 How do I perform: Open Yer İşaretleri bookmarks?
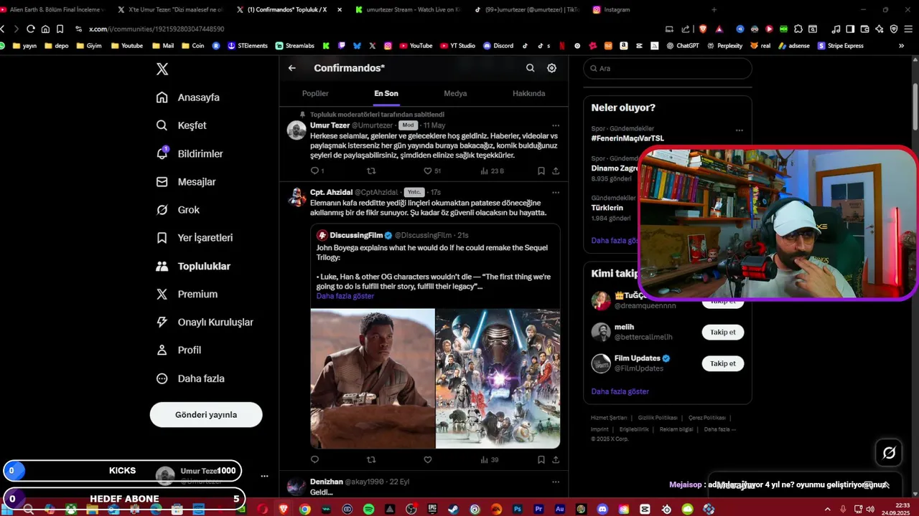(195, 238)
